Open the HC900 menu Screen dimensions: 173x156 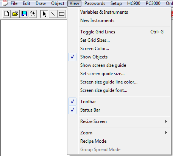point(134,3)
